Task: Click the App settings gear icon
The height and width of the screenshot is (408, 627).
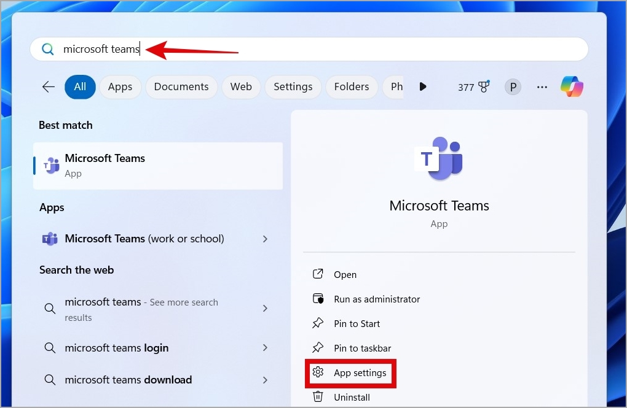Action: [318, 372]
